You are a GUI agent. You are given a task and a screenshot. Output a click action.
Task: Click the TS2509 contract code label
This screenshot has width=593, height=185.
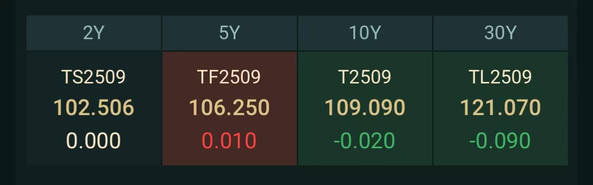click(94, 77)
